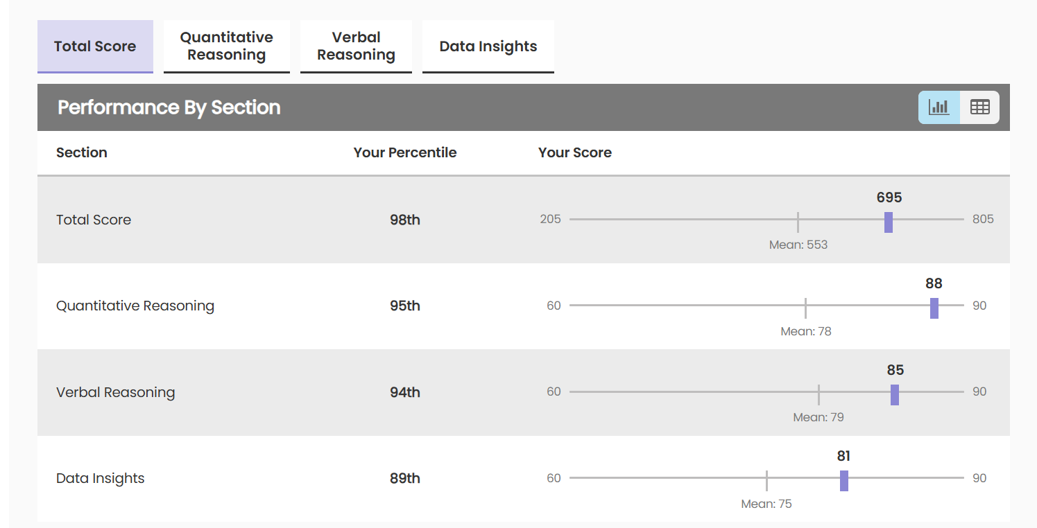Viewport: 1037px width, 528px height.
Task: Click the Your Percentile column header
Action: [x=405, y=152]
